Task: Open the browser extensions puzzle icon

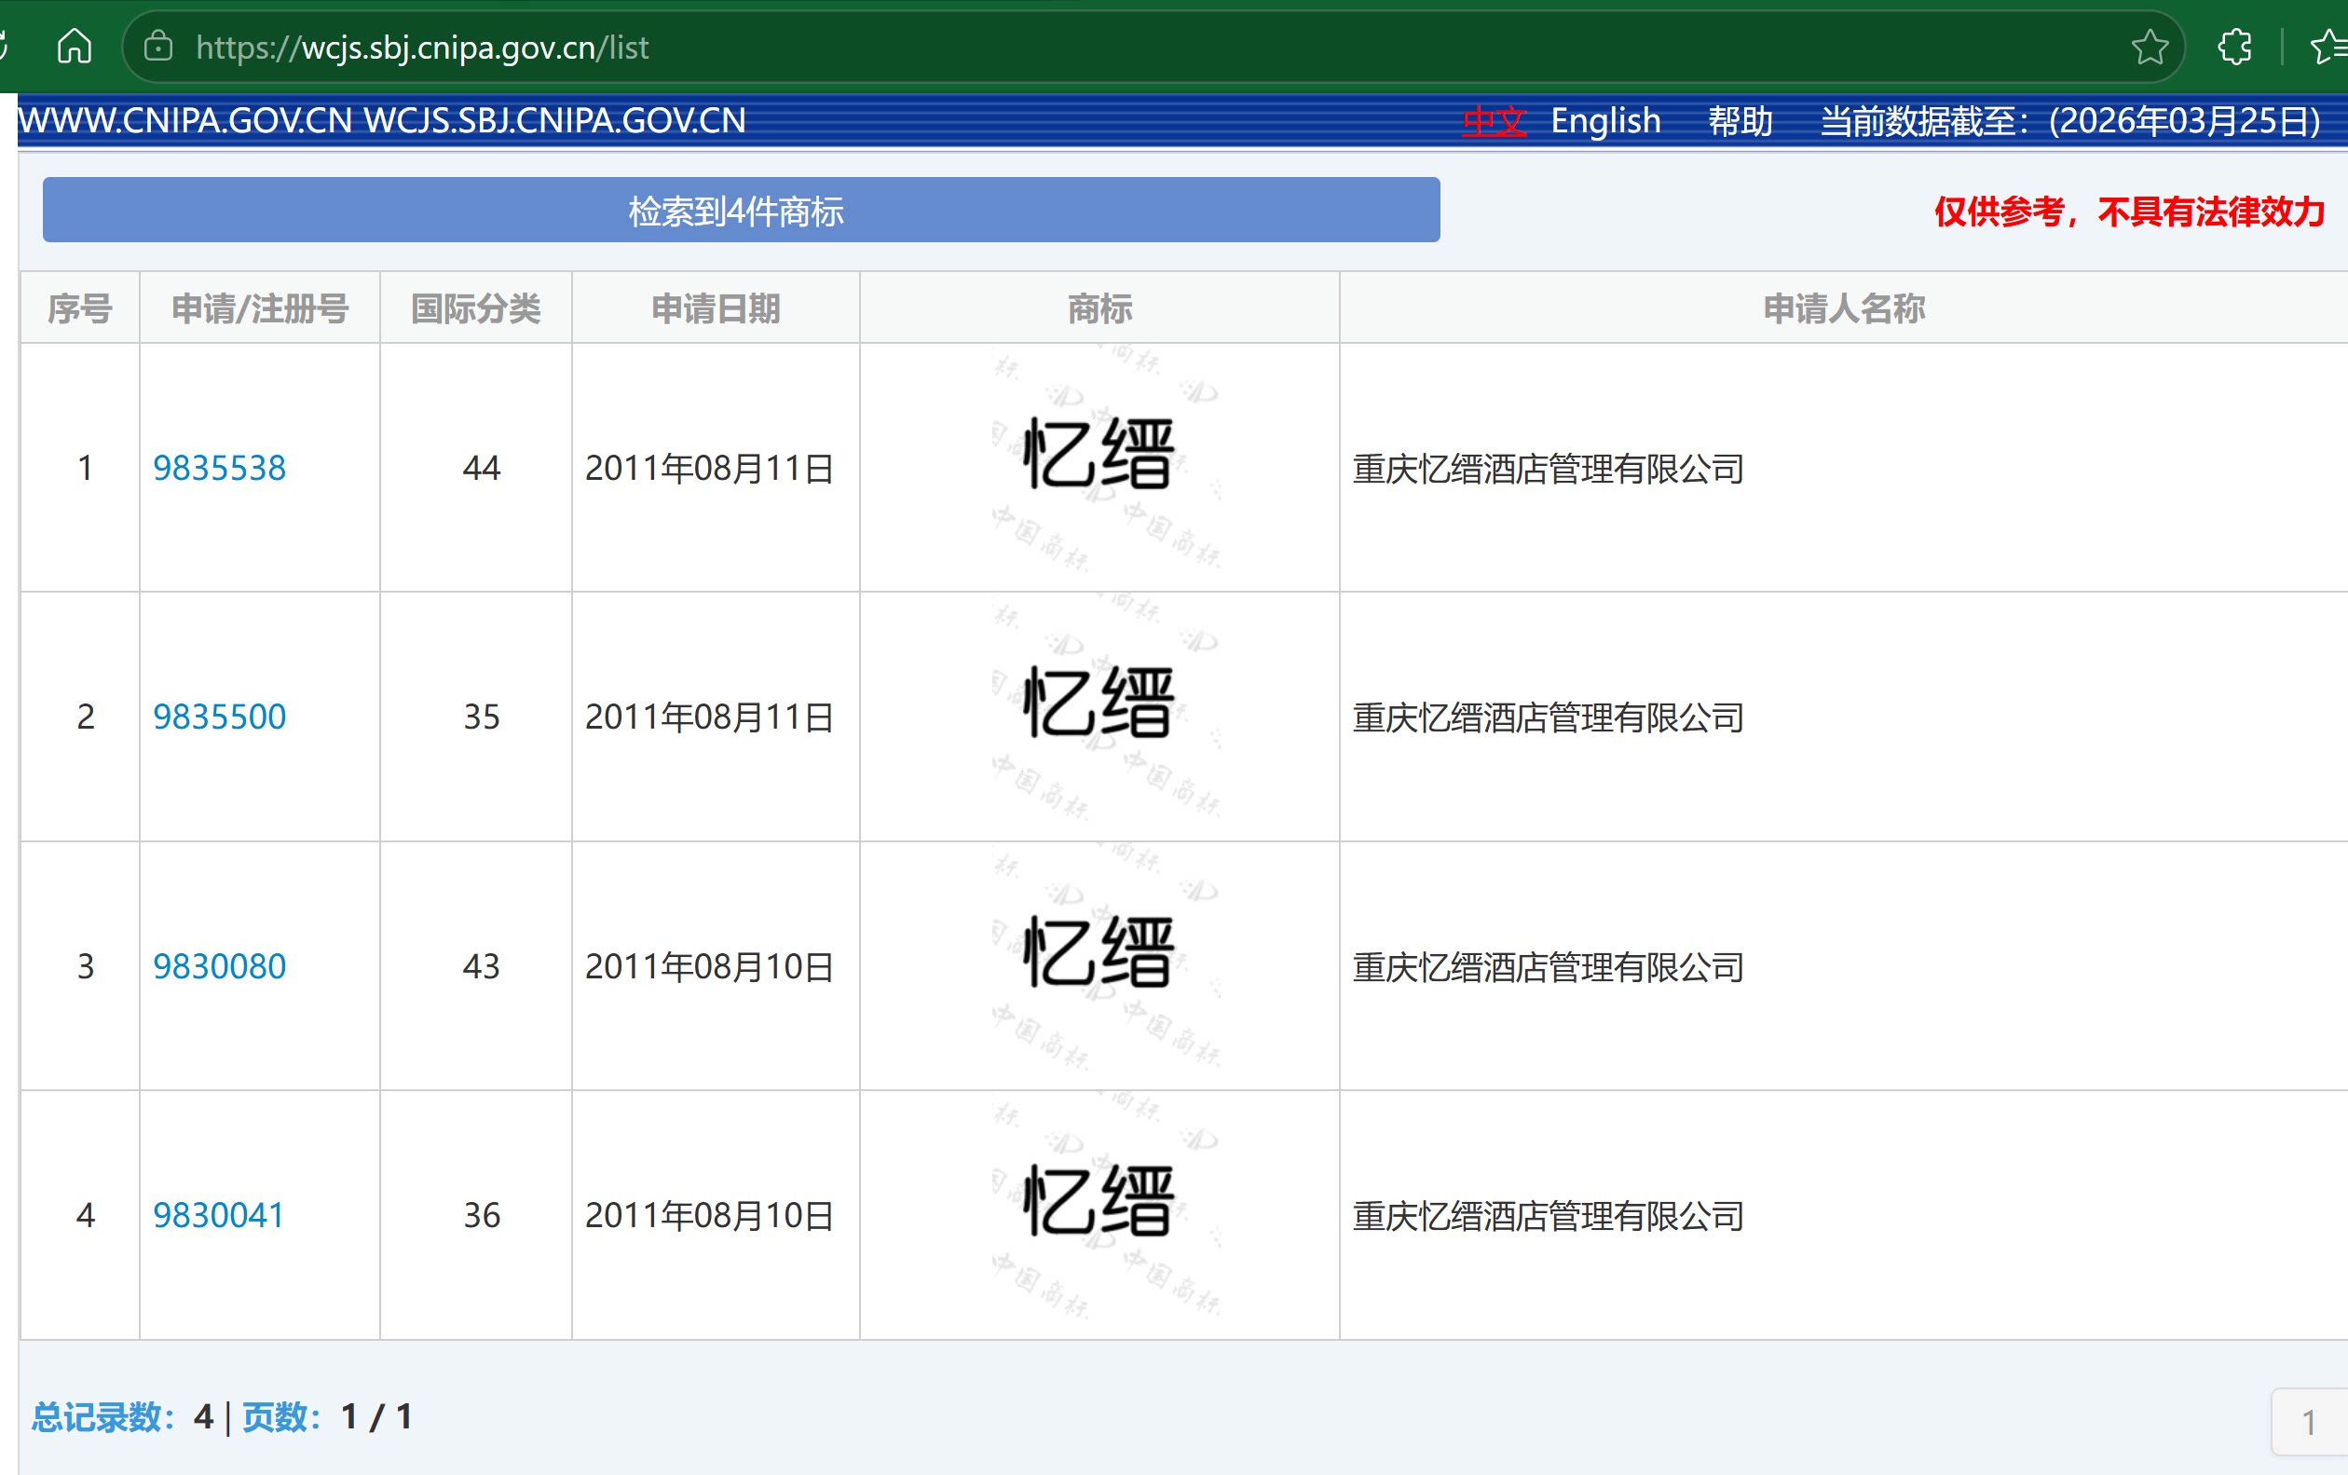Action: point(2235,46)
